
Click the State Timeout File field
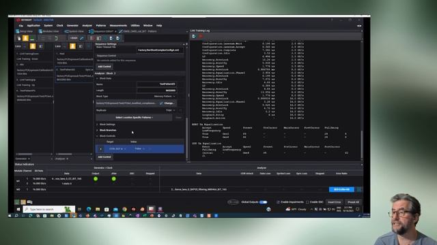tap(160, 50)
